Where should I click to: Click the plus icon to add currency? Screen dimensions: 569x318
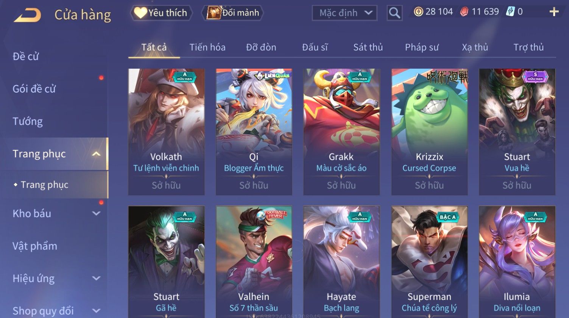click(554, 12)
